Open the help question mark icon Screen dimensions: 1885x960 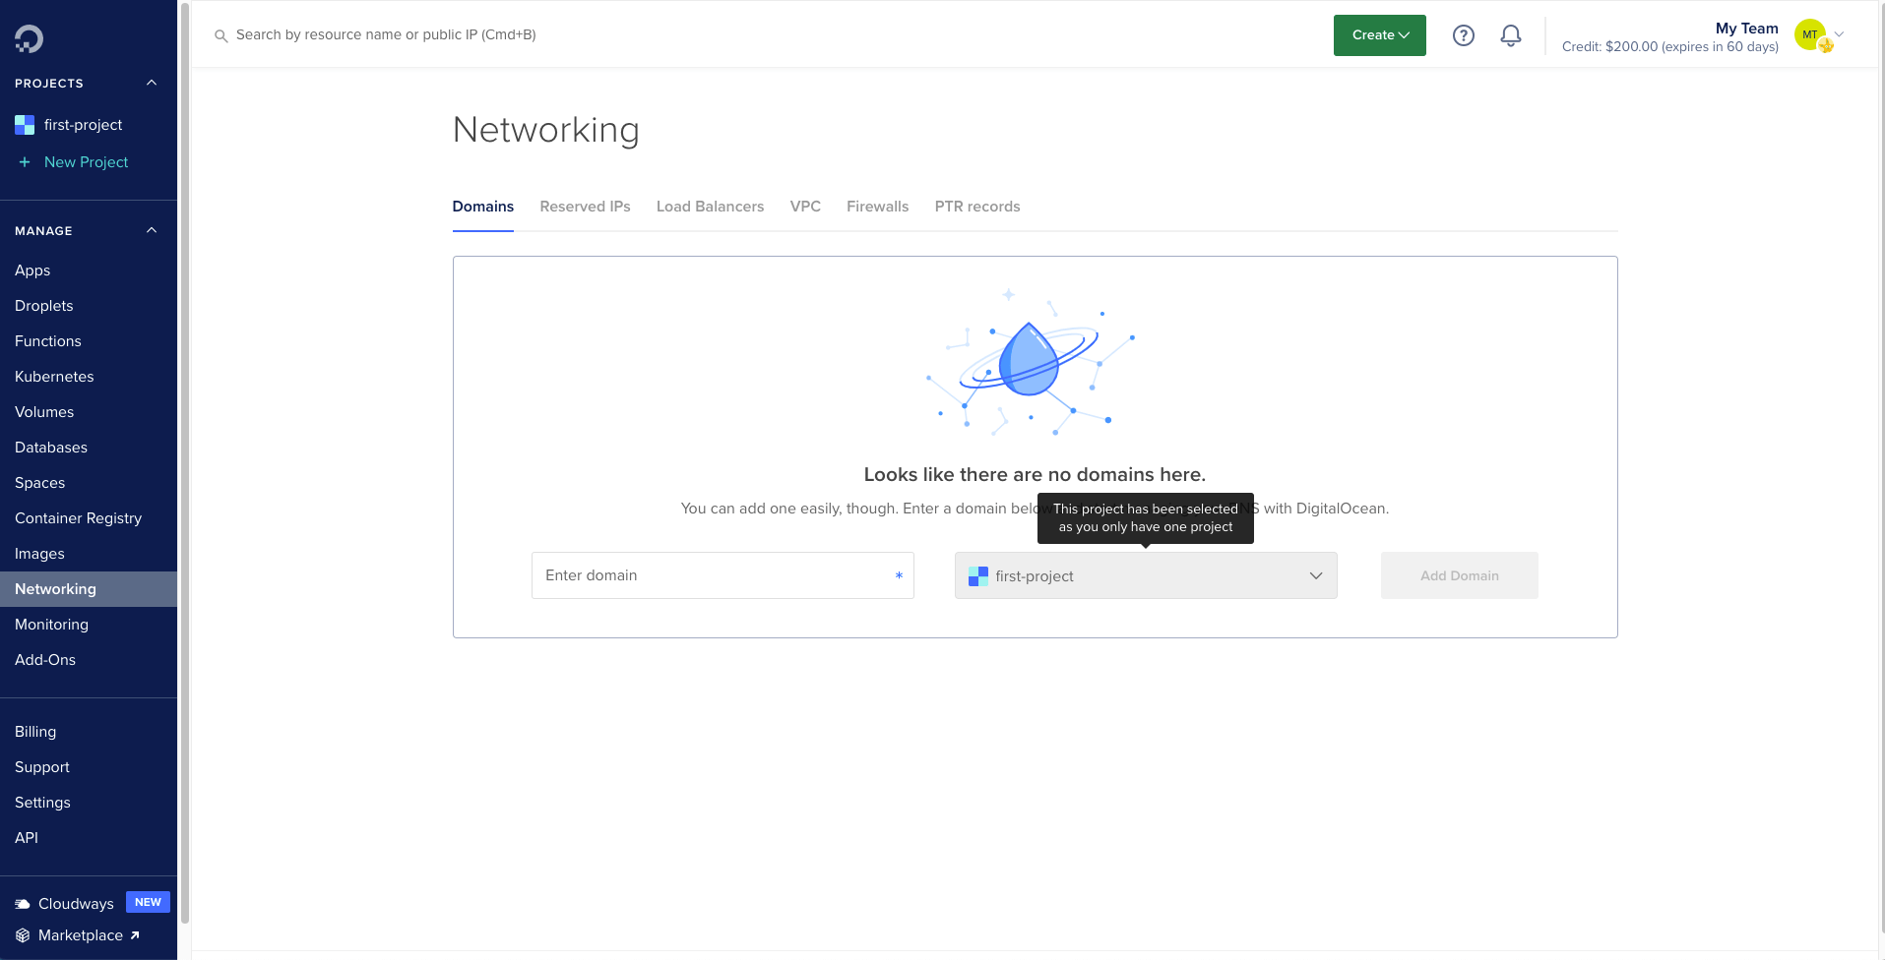[1463, 34]
